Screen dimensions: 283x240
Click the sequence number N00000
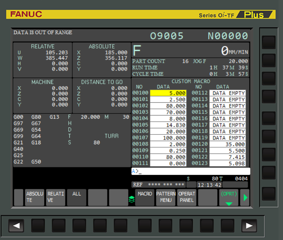[x=228, y=36]
